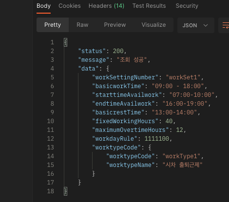This screenshot has height=202, width=229.
Task: Select the Body tab
Action: pos(43,6)
